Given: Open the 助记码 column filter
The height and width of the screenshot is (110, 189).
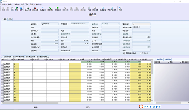Looking at the screenshot, I should 30,60.
